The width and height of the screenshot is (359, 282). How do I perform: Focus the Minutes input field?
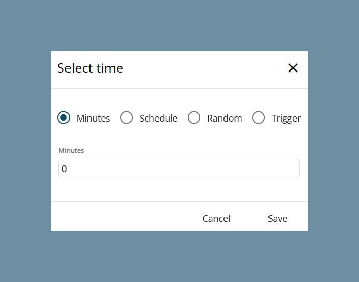(x=179, y=169)
